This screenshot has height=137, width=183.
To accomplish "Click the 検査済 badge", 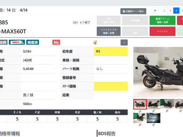I will [x=33, y=42].
